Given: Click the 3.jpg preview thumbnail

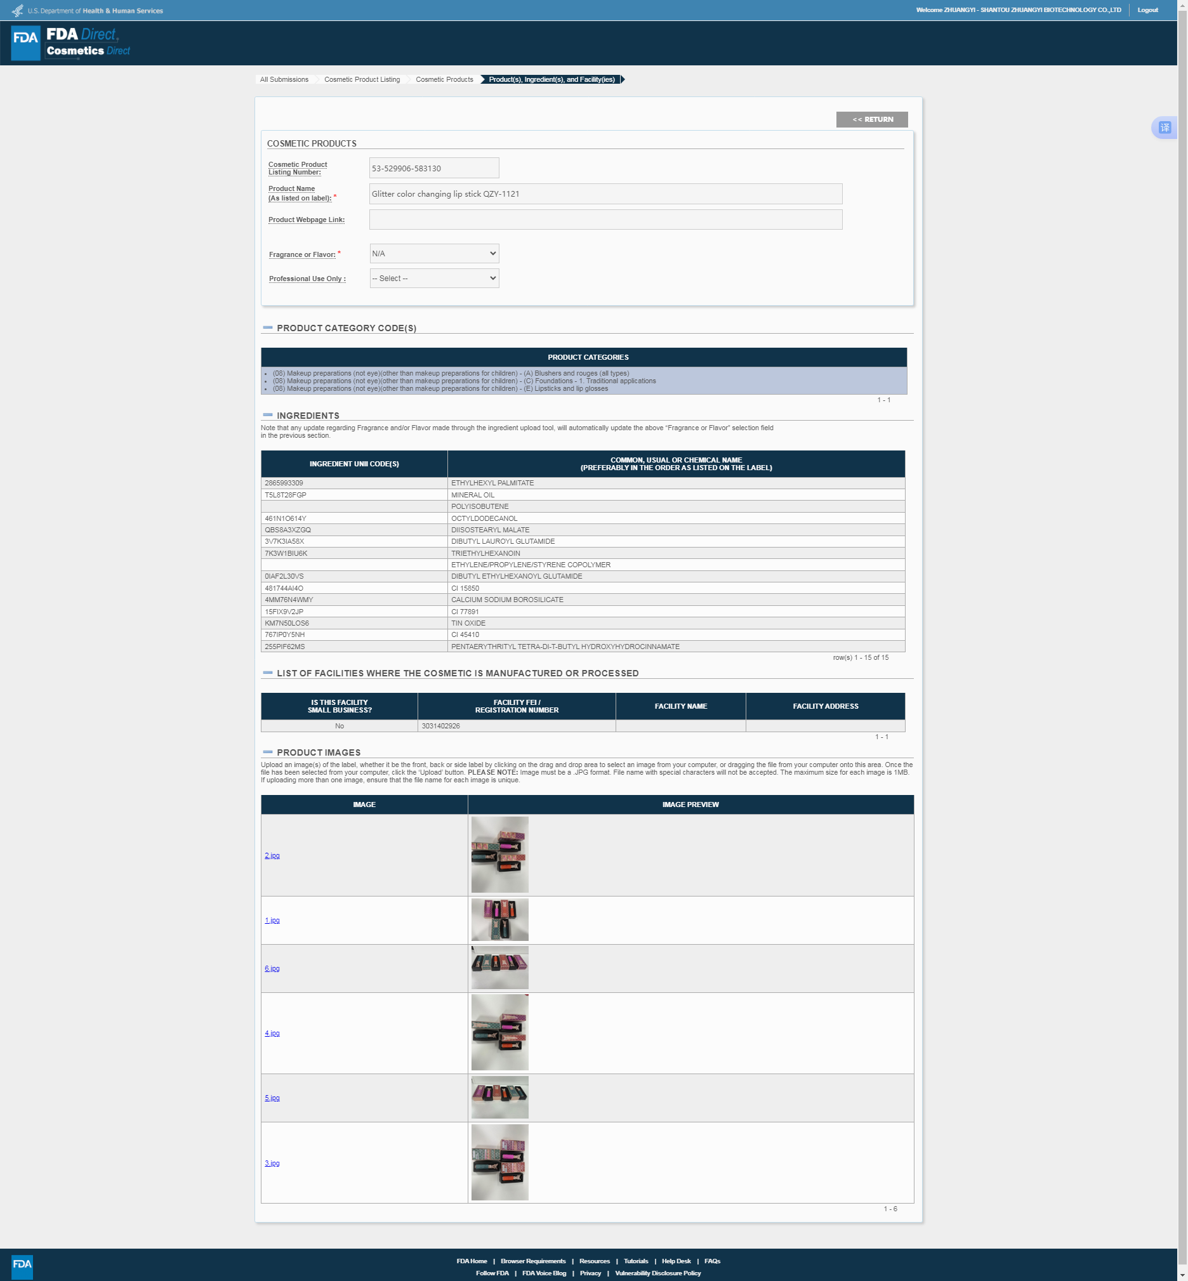Looking at the screenshot, I should pos(499,1163).
